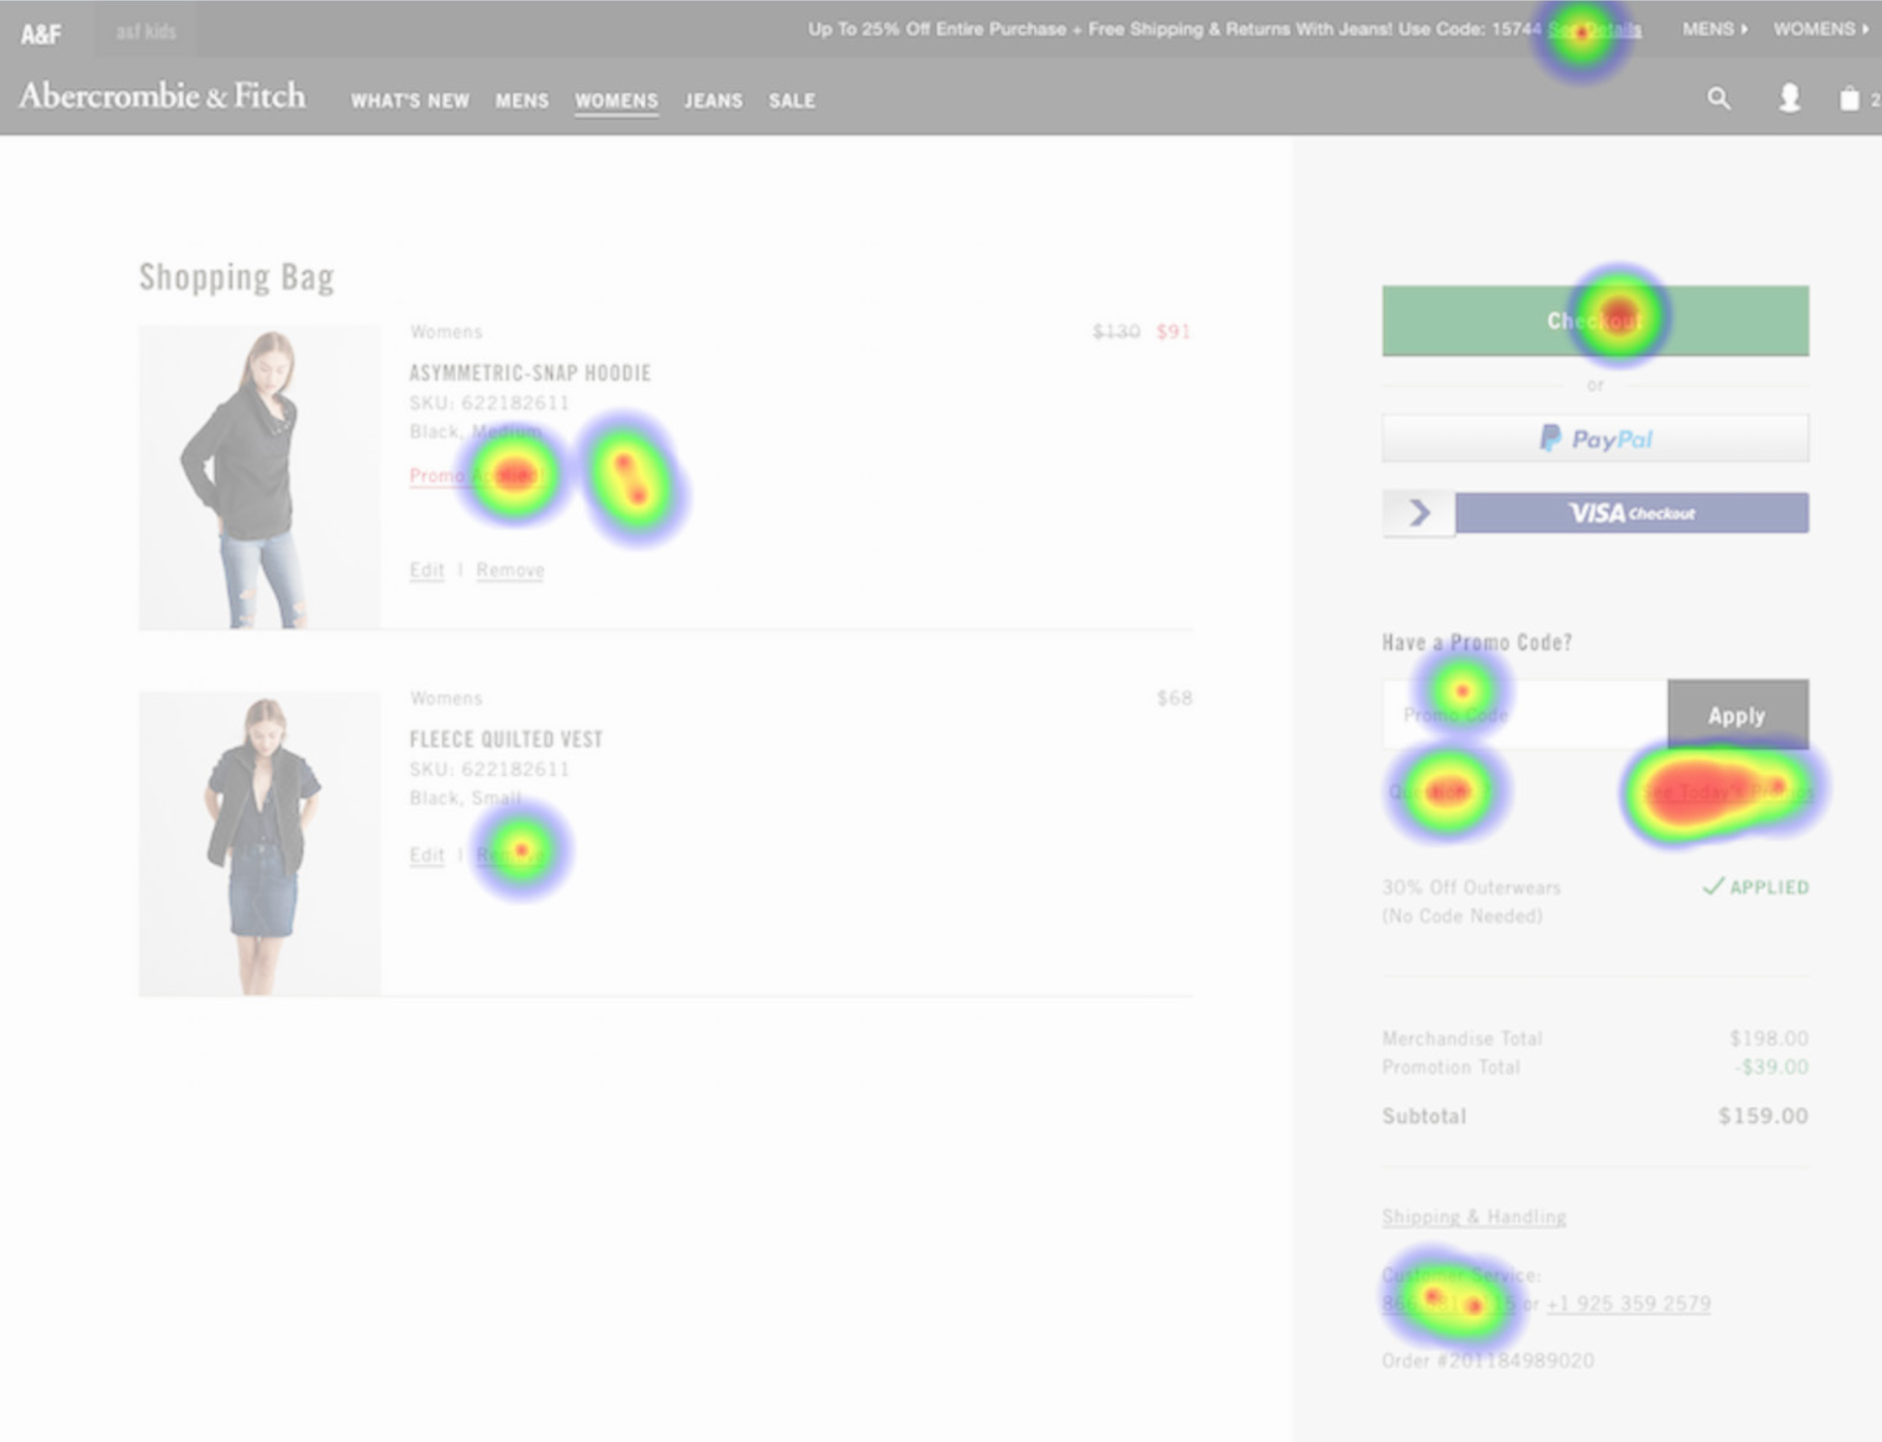This screenshot has height=1442, width=1882.
Task: Open the search magnifier icon
Action: [1718, 98]
